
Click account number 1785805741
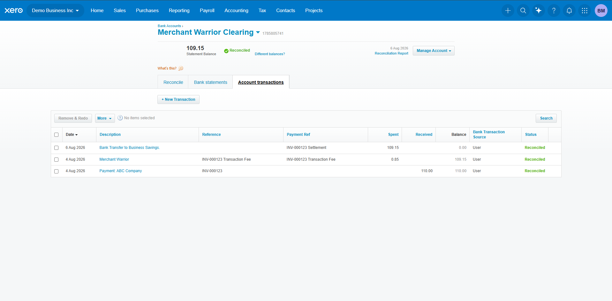tap(273, 33)
